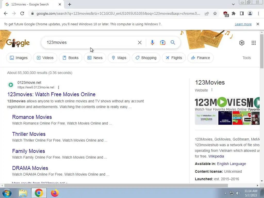Open a new browser tab
Screen dimensions: 264x198
coord(70,4)
